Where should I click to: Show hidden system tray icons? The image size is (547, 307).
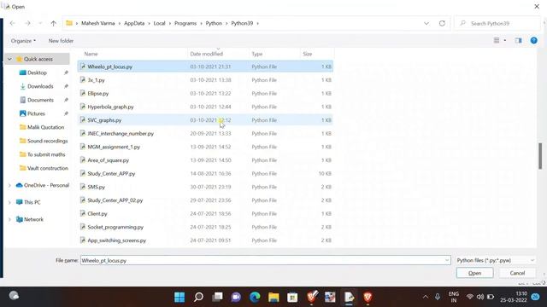coord(426,298)
